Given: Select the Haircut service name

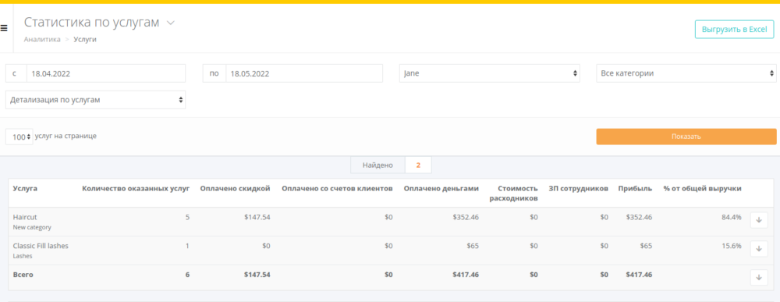Looking at the screenshot, I should pos(25,218).
